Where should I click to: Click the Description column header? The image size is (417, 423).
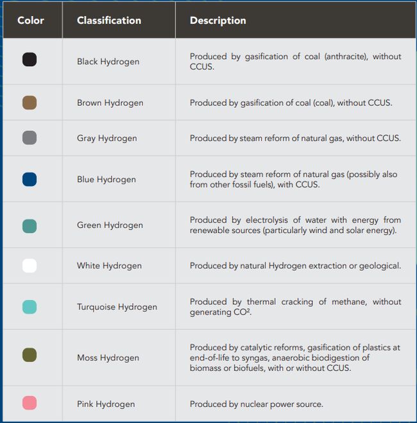[217, 21]
